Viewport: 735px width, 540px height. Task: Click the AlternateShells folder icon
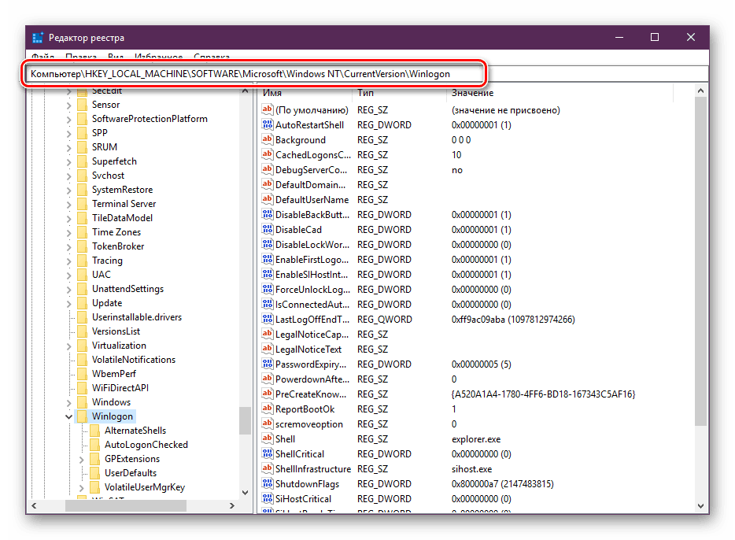tap(94, 431)
